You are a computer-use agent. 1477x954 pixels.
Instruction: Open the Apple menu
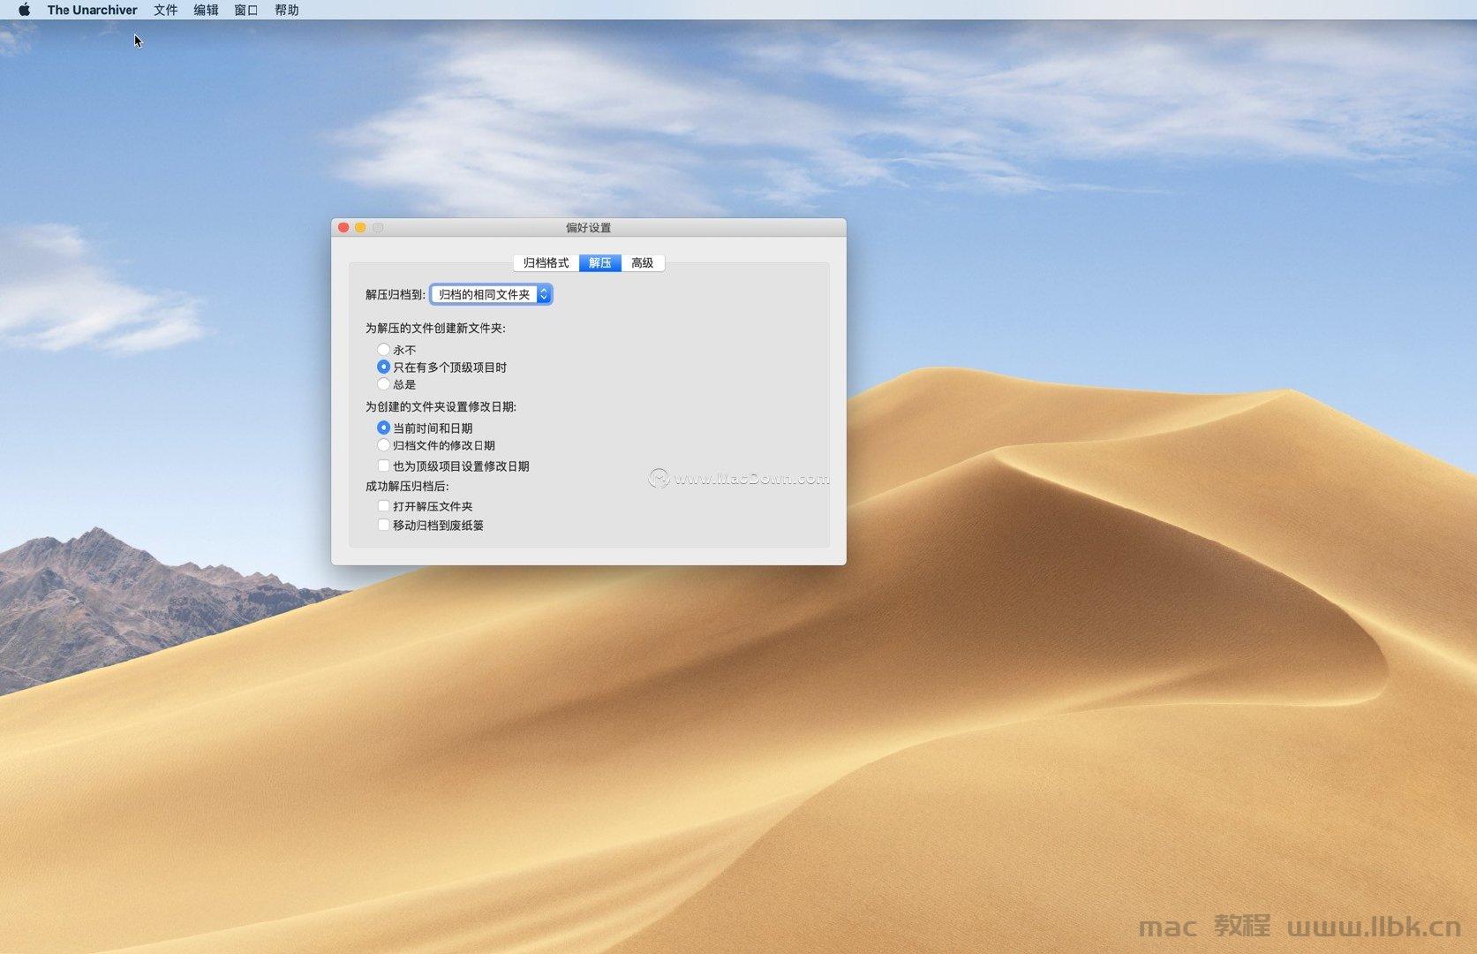[24, 10]
